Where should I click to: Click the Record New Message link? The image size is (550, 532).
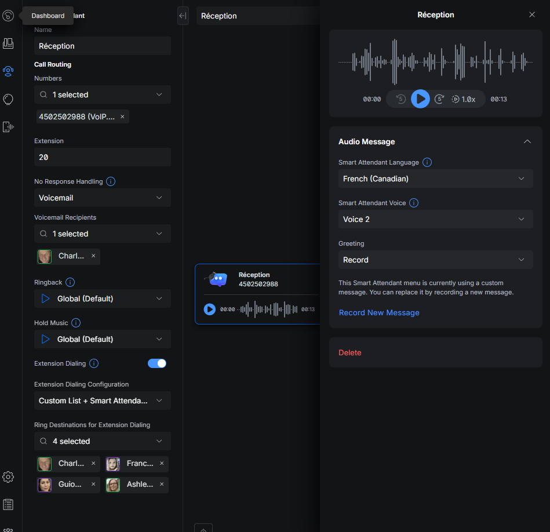(379, 312)
